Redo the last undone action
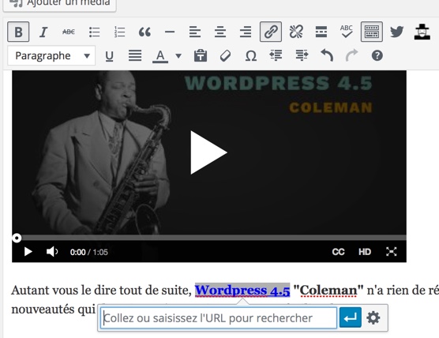This screenshot has height=338, width=439. [x=352, y=56]
